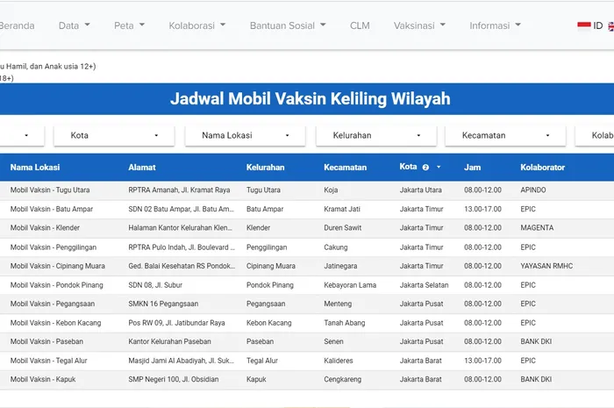614x408 pixels.
Task: Sort by Jam column header
Action: point(472,168)
